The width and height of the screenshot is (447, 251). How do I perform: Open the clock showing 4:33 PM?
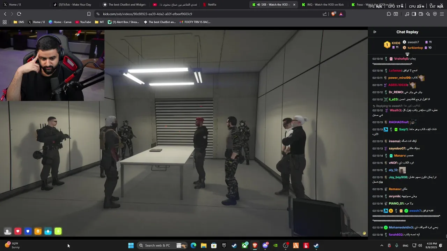pyautogui.click(x=432, y=245)
